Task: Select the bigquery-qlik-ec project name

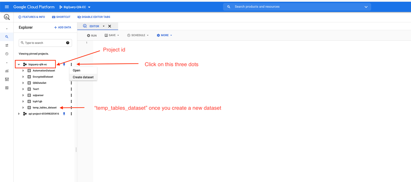Action: coord(38,65)
